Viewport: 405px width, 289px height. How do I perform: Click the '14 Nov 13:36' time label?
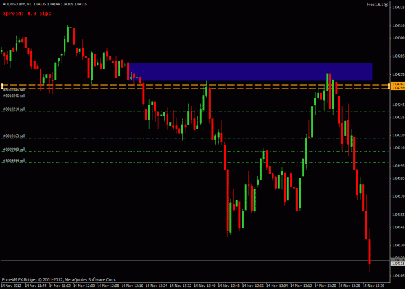pos(373,286)
